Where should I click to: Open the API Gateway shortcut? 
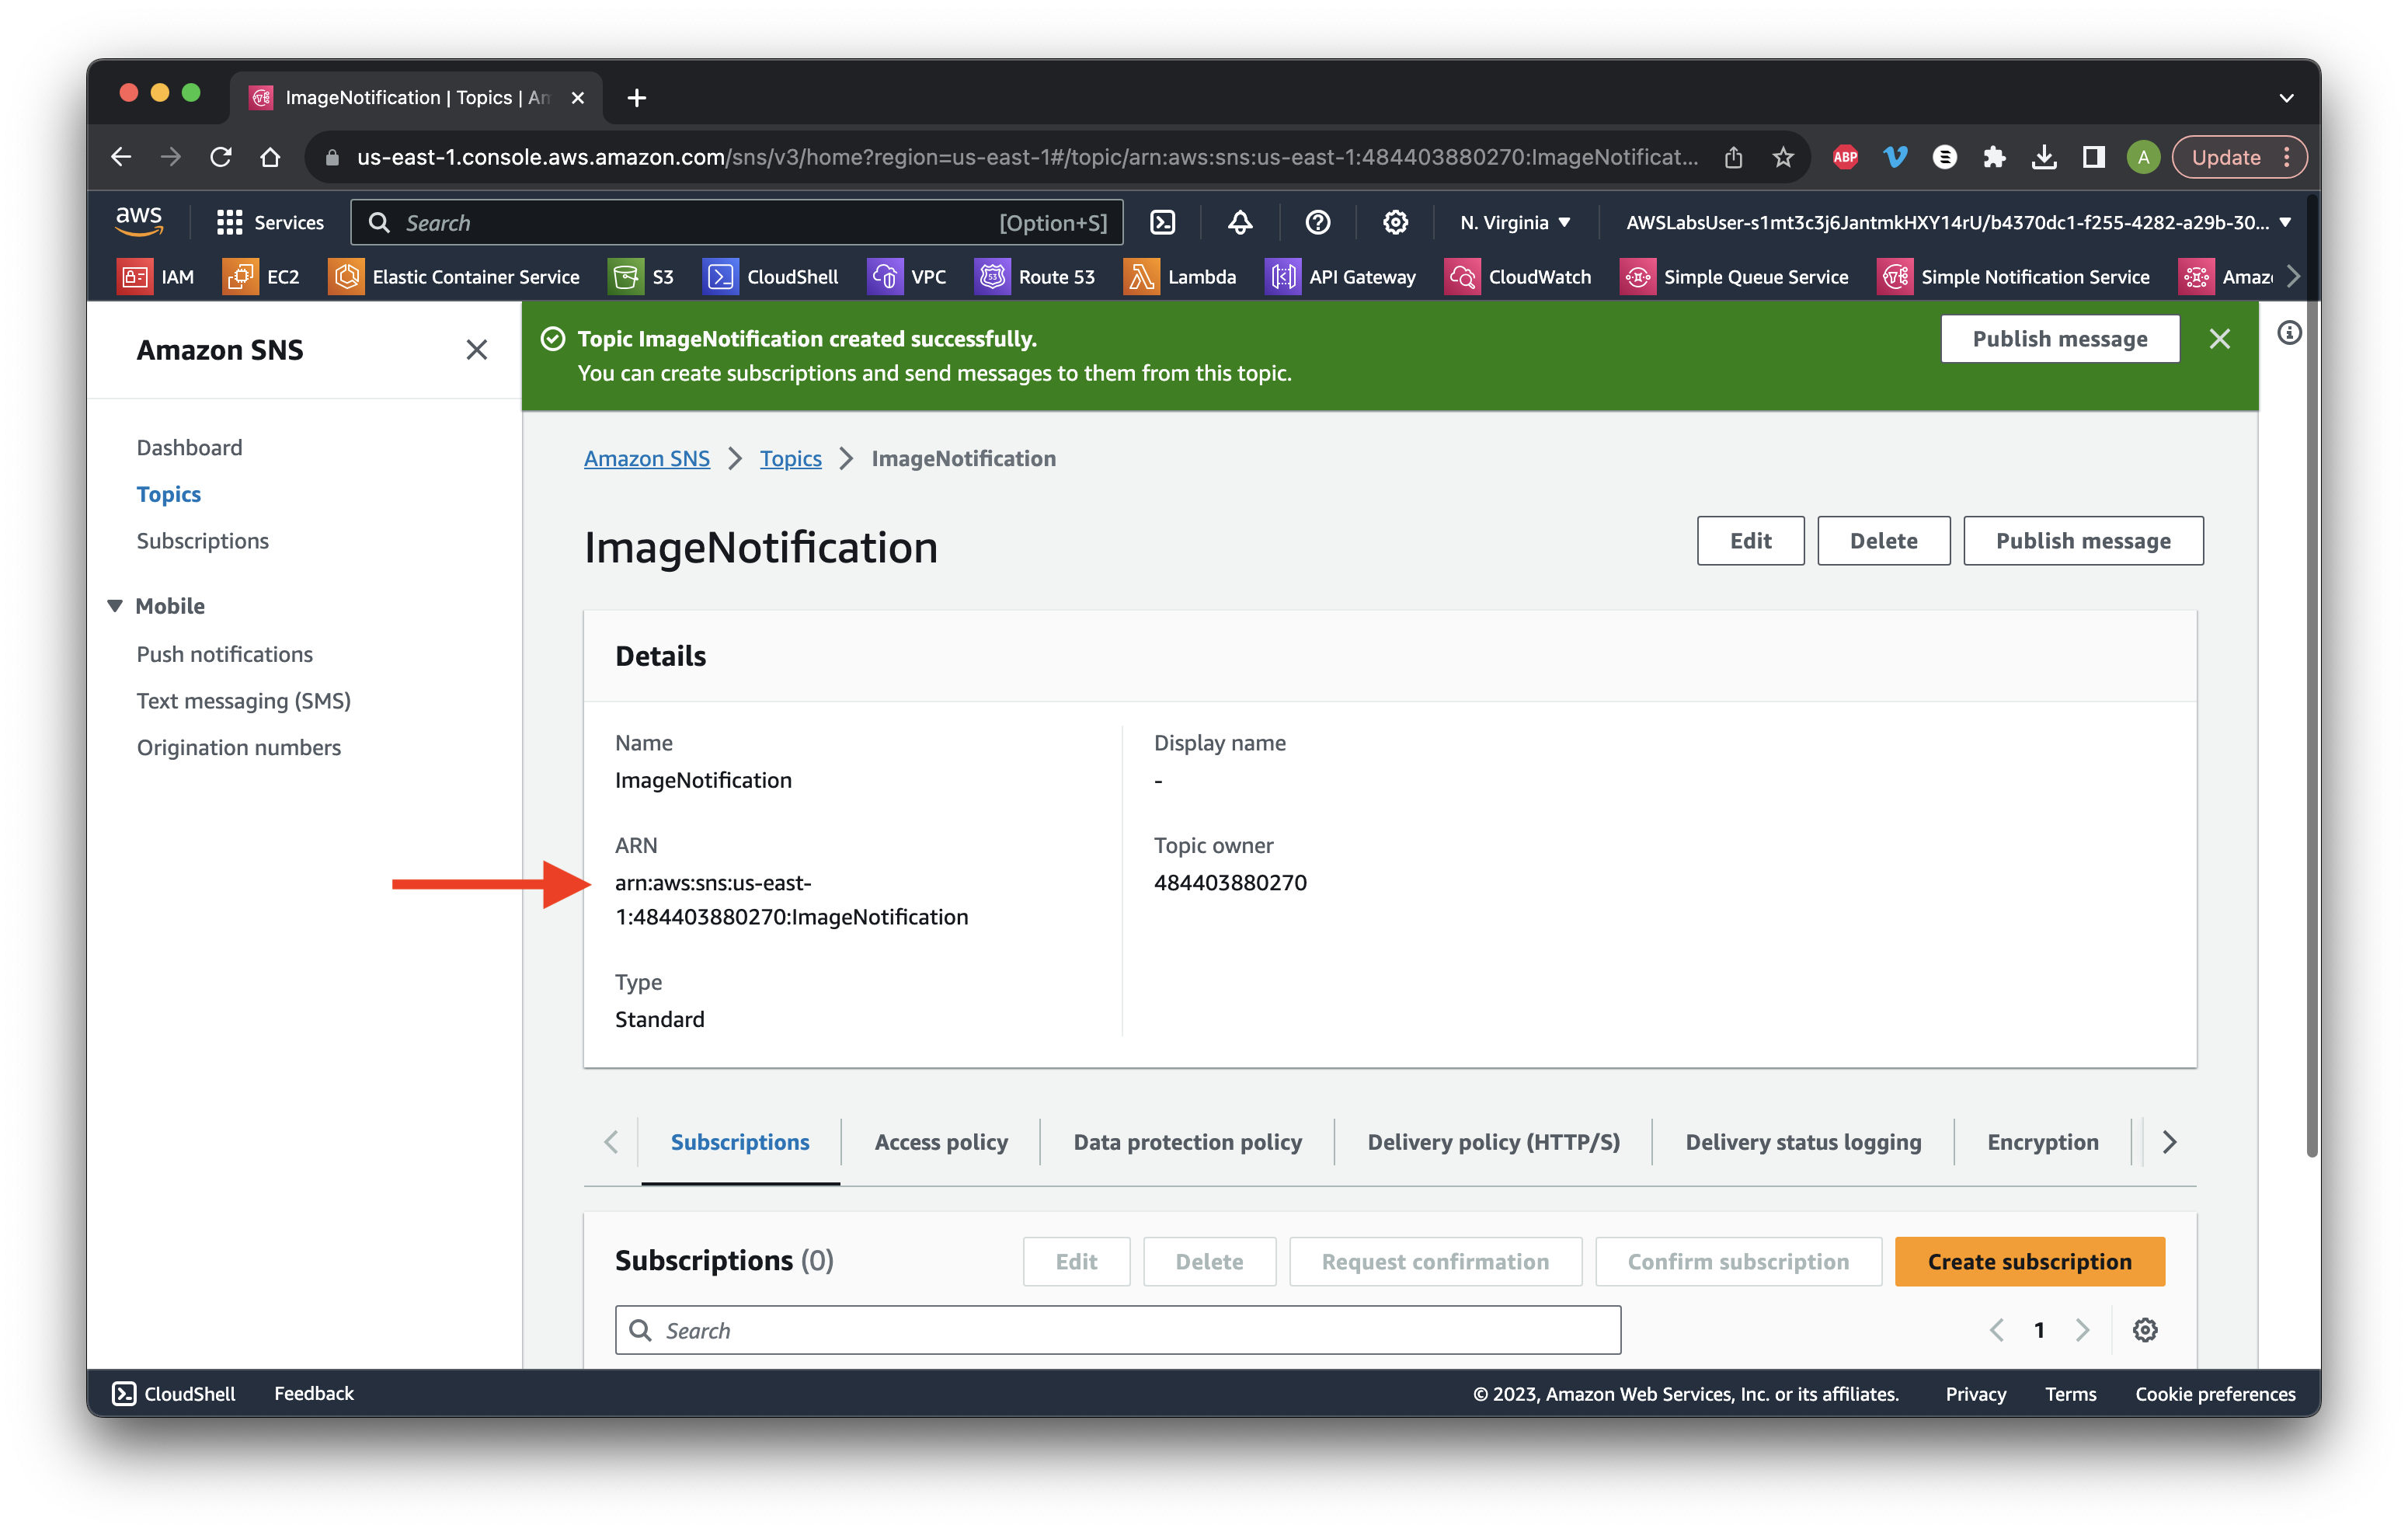1341,277
